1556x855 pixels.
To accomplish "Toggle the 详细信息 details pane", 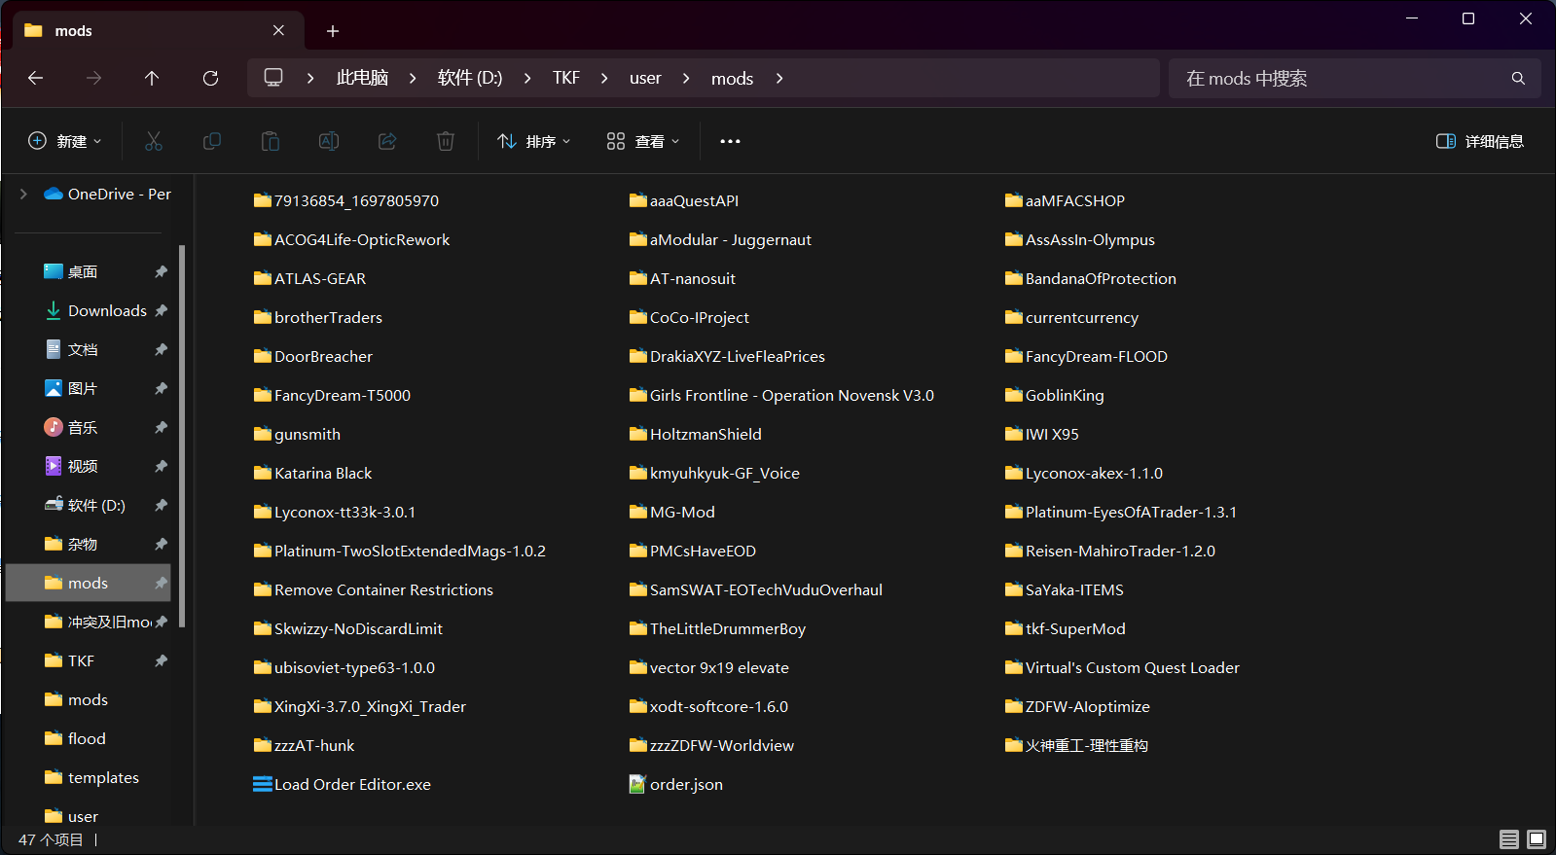I will tap(1480, 142).
